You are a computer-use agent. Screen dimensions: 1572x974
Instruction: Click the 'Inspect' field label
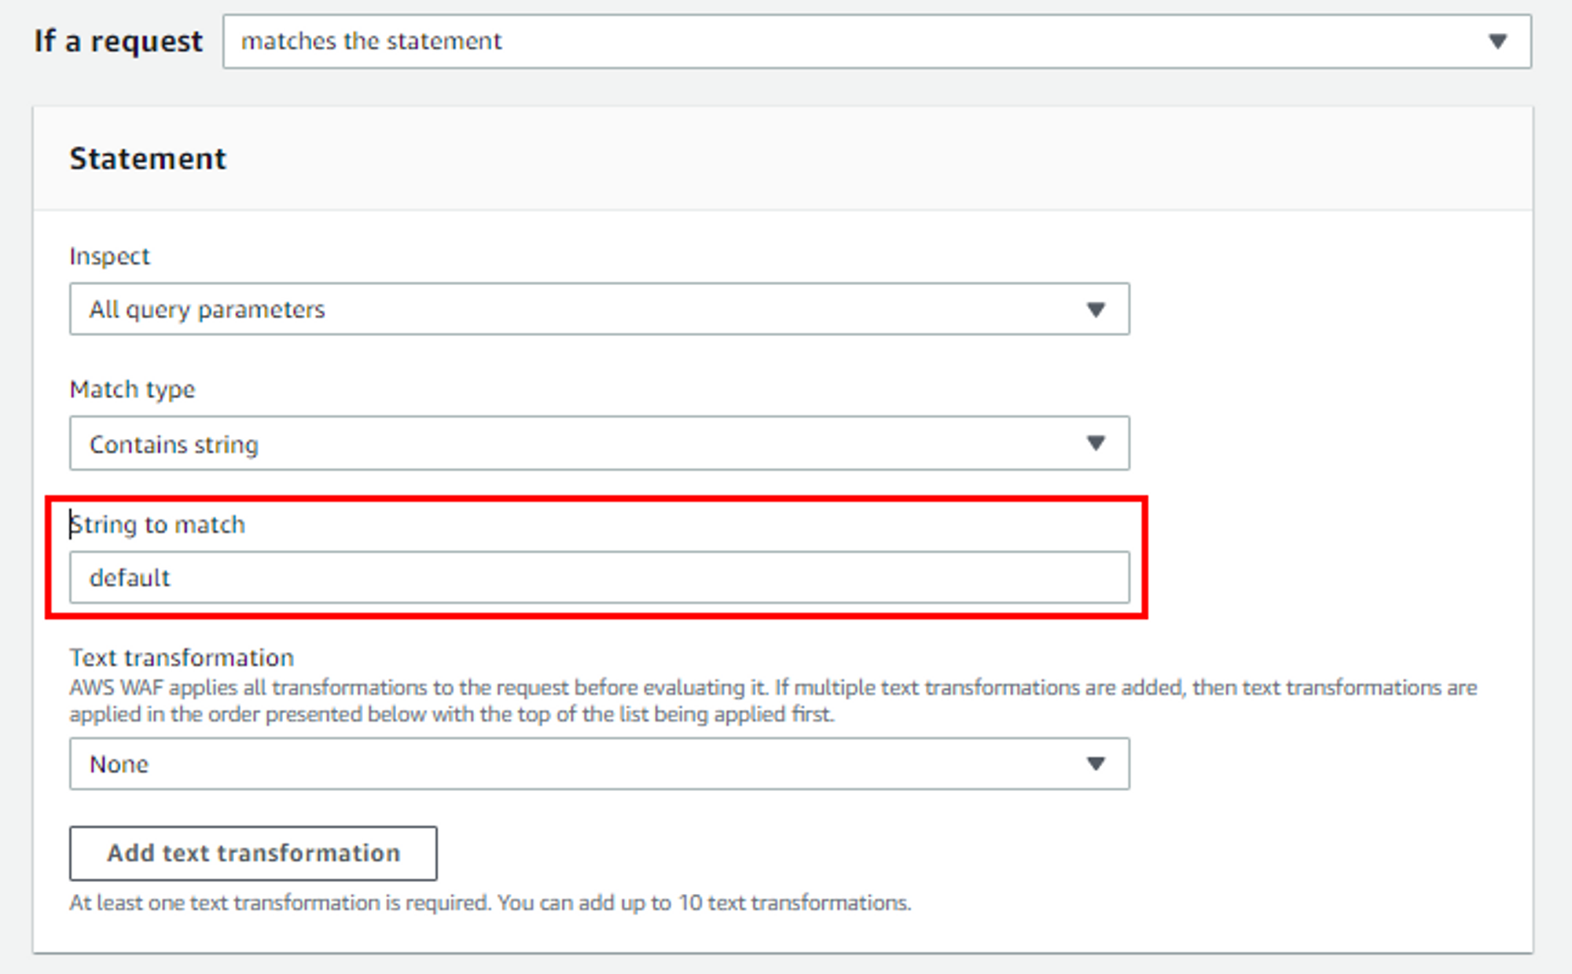click(109, 256)
